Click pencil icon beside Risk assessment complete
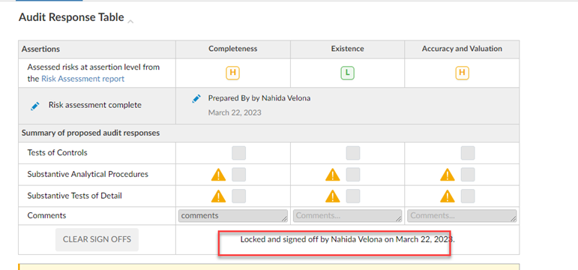The image size is (578, 270). click(x=35, y=106)
